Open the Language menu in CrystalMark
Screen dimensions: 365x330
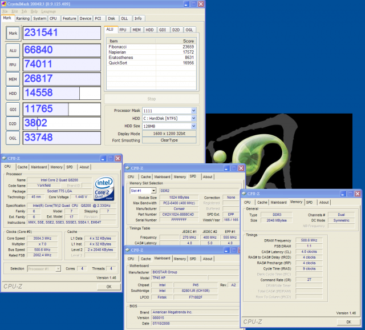[x=48, y=11]
